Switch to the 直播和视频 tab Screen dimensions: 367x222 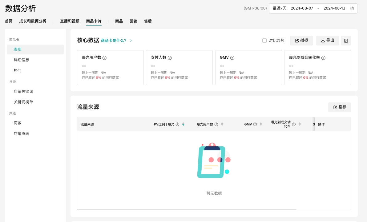pyautogui.click(x=70, y=21)
